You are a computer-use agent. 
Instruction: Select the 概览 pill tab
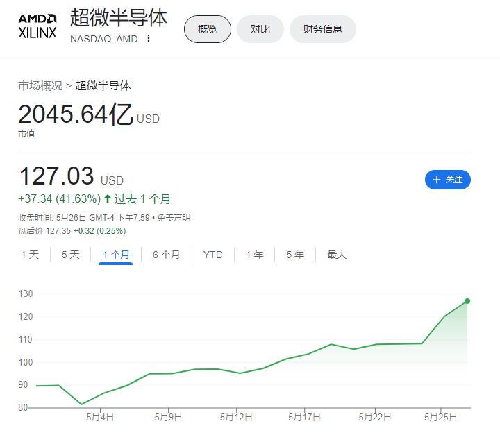click(x=208, y=29)
